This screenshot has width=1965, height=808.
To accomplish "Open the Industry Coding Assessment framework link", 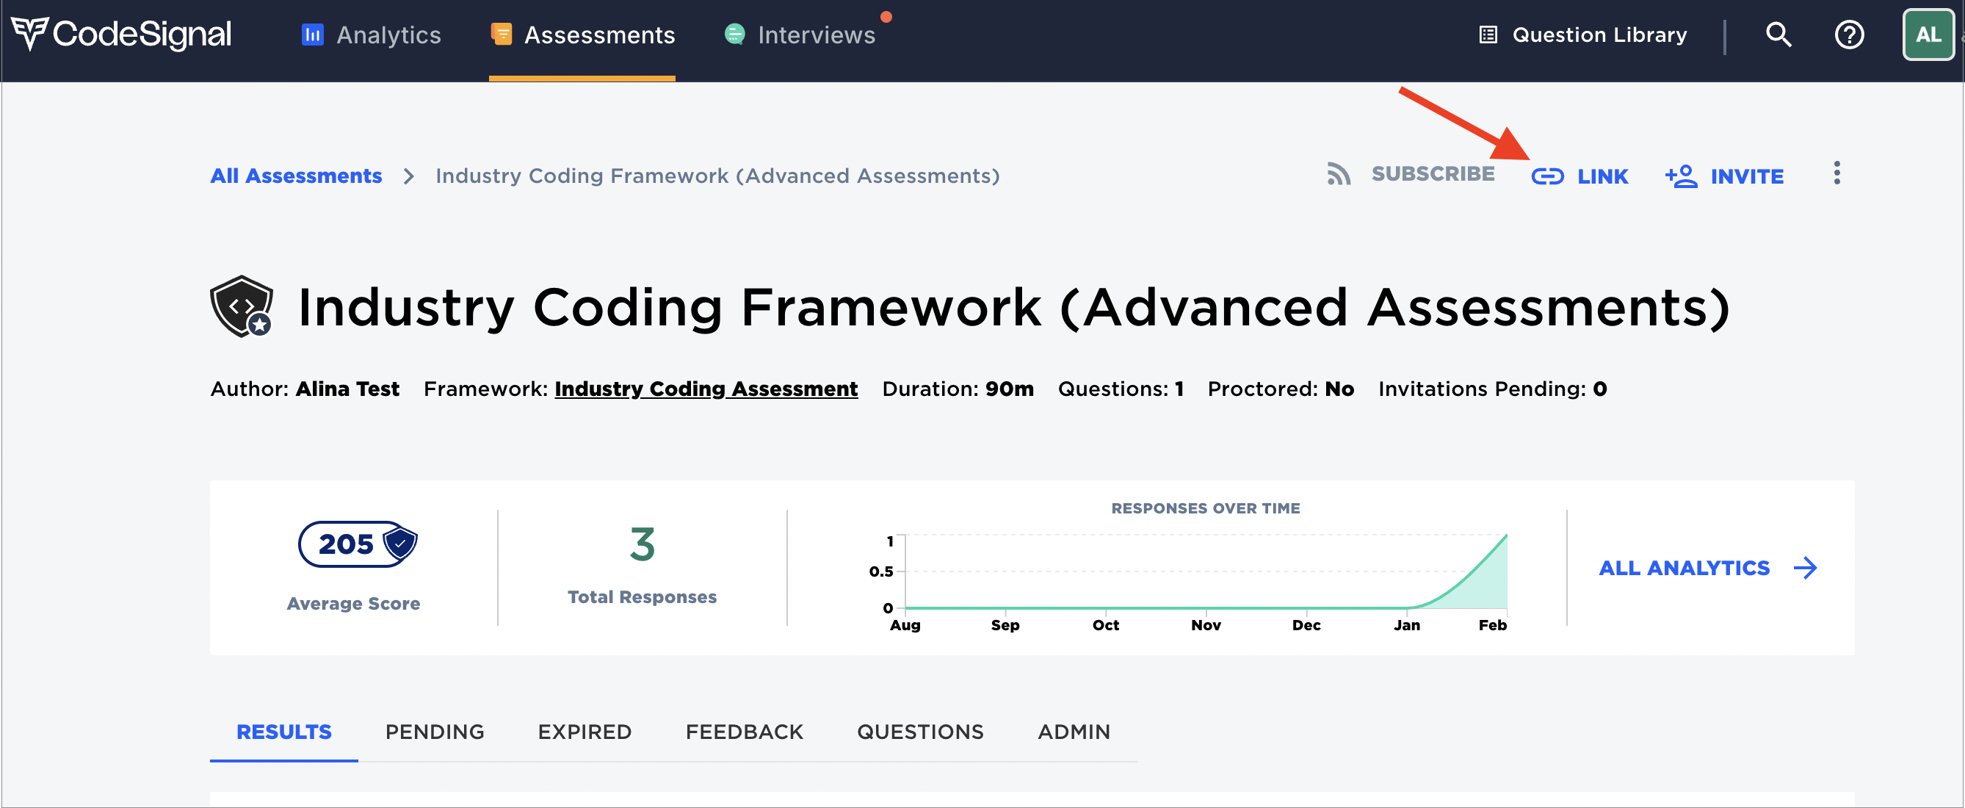I will pyautogui.click(x=706, y=389).
